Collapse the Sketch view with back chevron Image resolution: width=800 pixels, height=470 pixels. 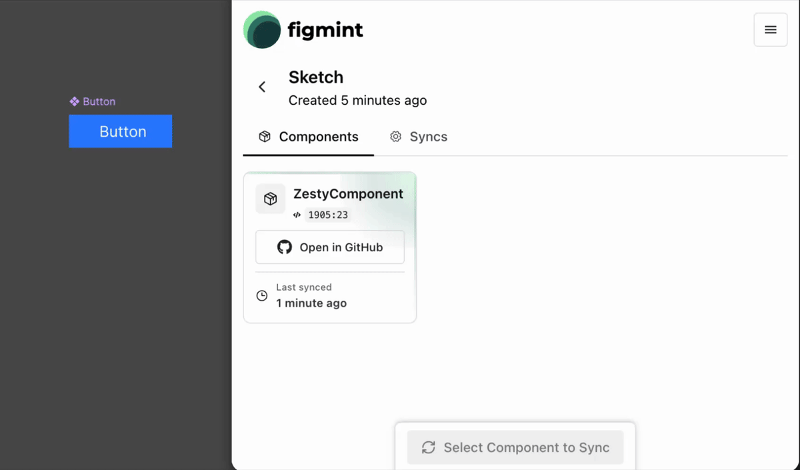point(262,87)
